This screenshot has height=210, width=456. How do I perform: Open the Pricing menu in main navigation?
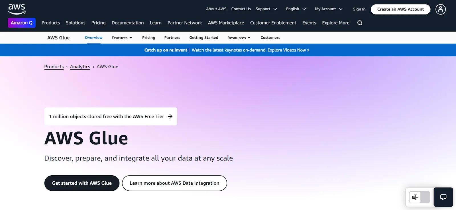(x=98, y=23)
